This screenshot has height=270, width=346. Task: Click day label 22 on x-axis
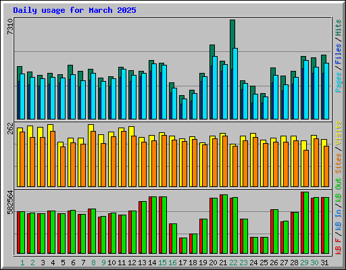(x=233, y=263)
